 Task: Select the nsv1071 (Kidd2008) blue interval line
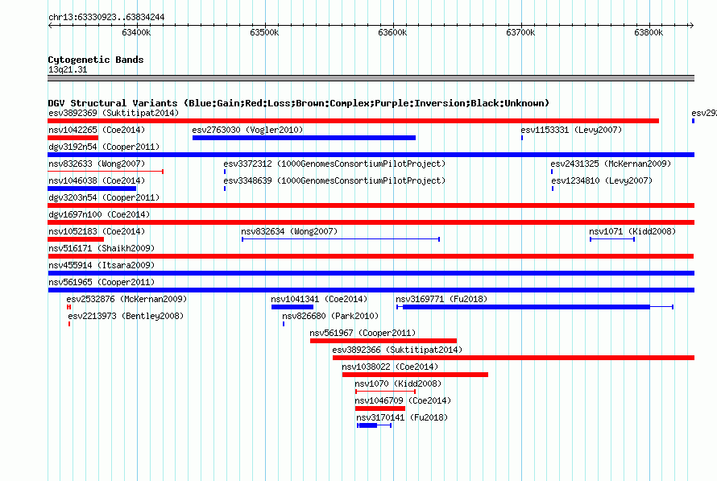click(x=612, y=239)
